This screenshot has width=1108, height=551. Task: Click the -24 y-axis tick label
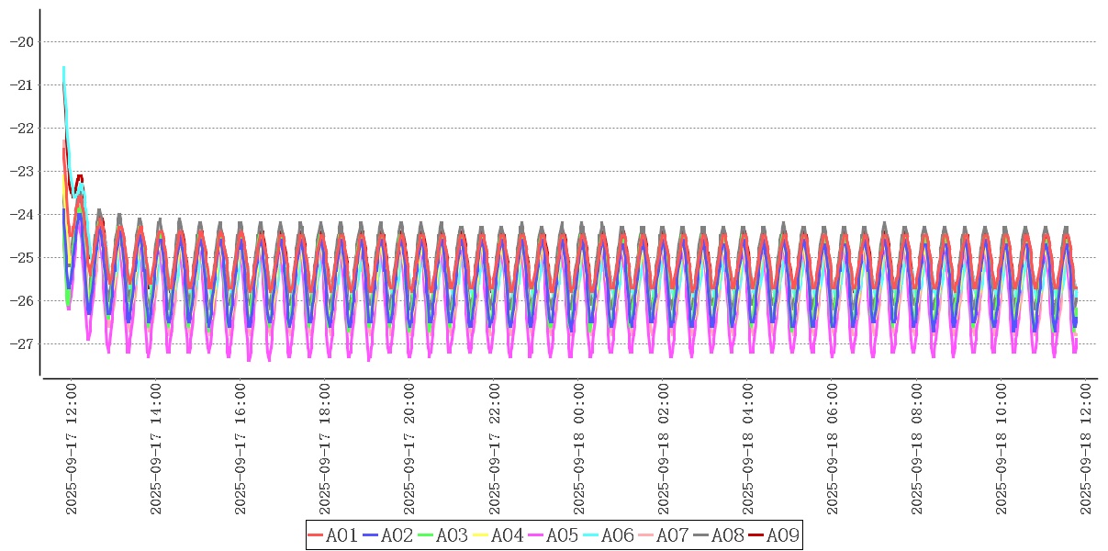click(x=21, y=214)
